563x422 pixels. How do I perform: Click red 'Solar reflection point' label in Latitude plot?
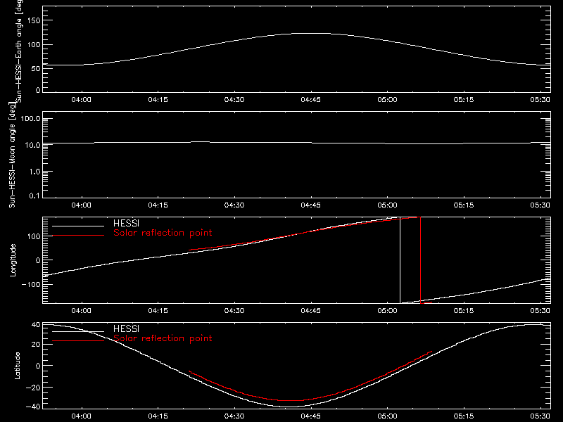(163, 338)
